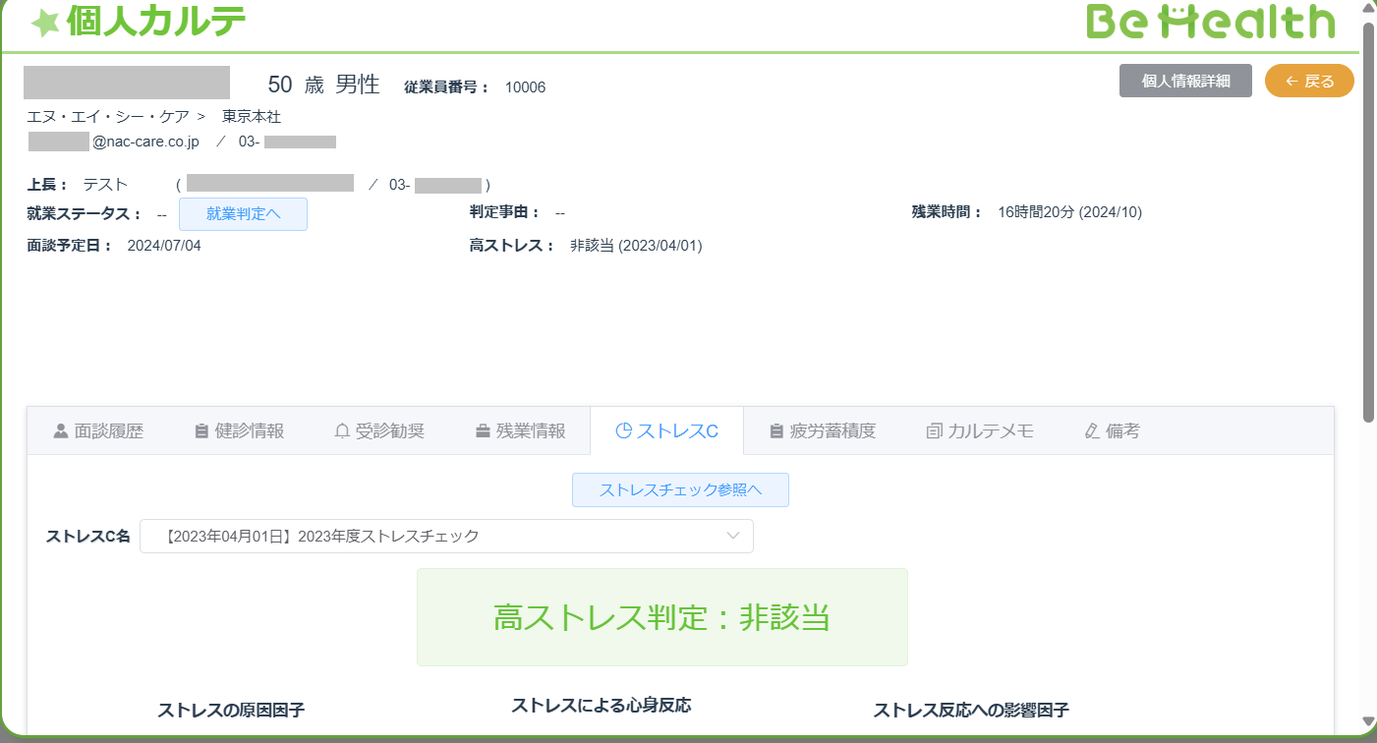Click the pie chart icon on ストレスC tab
The image size is (1377, 743).
(x=623, y=430)
